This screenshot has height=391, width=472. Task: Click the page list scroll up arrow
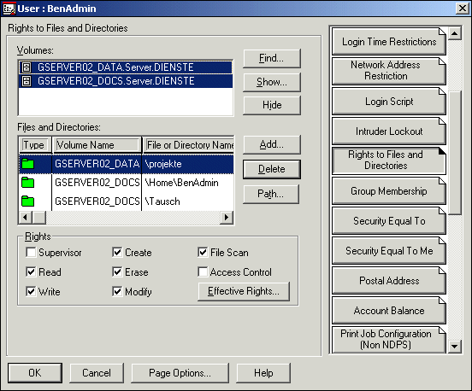pos(455,33)
